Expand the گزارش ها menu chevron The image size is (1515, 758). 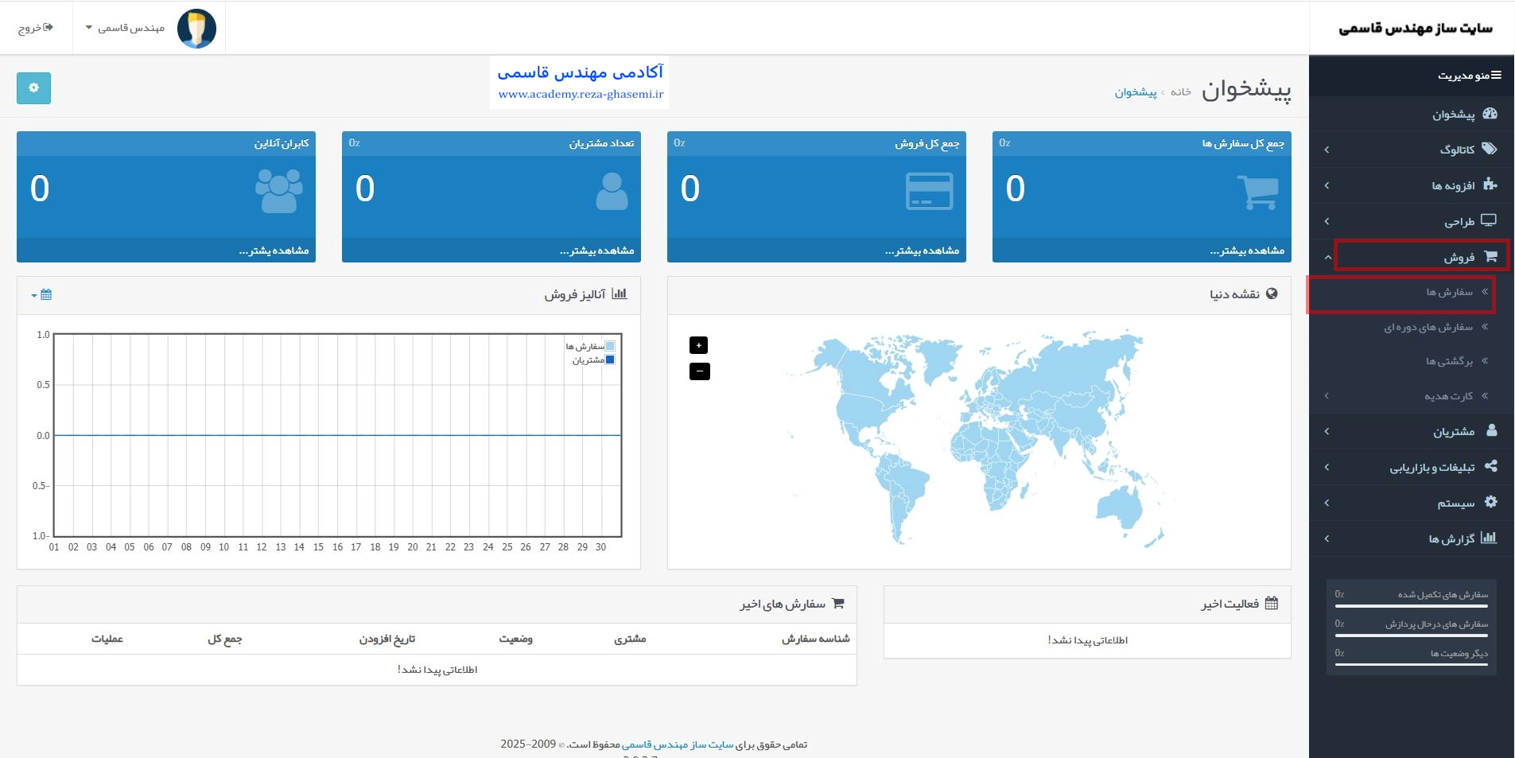tap(1327, 538)
